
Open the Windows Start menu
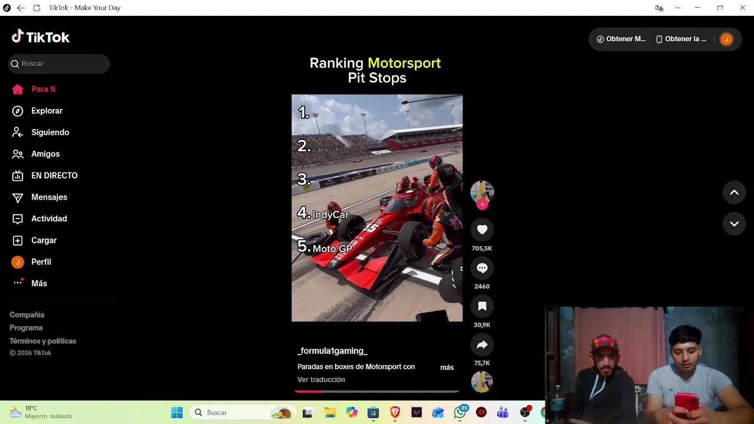(177, 413)
